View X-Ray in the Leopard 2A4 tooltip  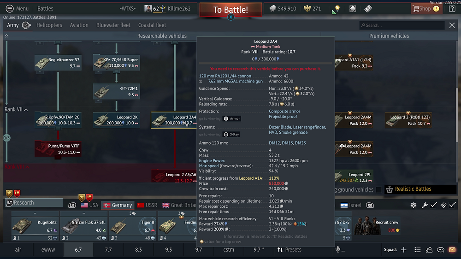coord(232,135)
